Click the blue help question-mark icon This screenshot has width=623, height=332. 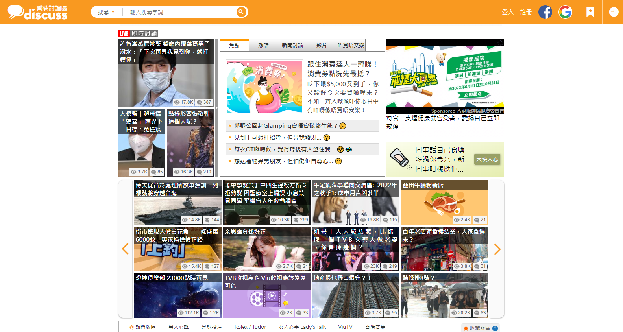tap(495, 328)
